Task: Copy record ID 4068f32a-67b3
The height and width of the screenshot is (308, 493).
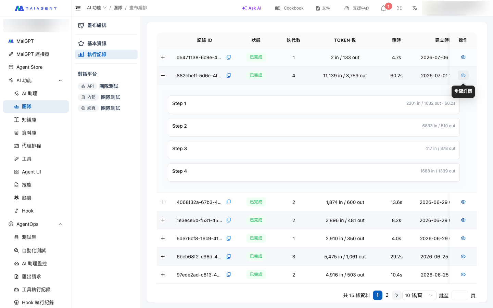Action: 229,202
